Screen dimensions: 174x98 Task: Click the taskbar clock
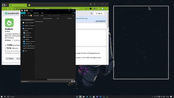[x=167, y=97]
